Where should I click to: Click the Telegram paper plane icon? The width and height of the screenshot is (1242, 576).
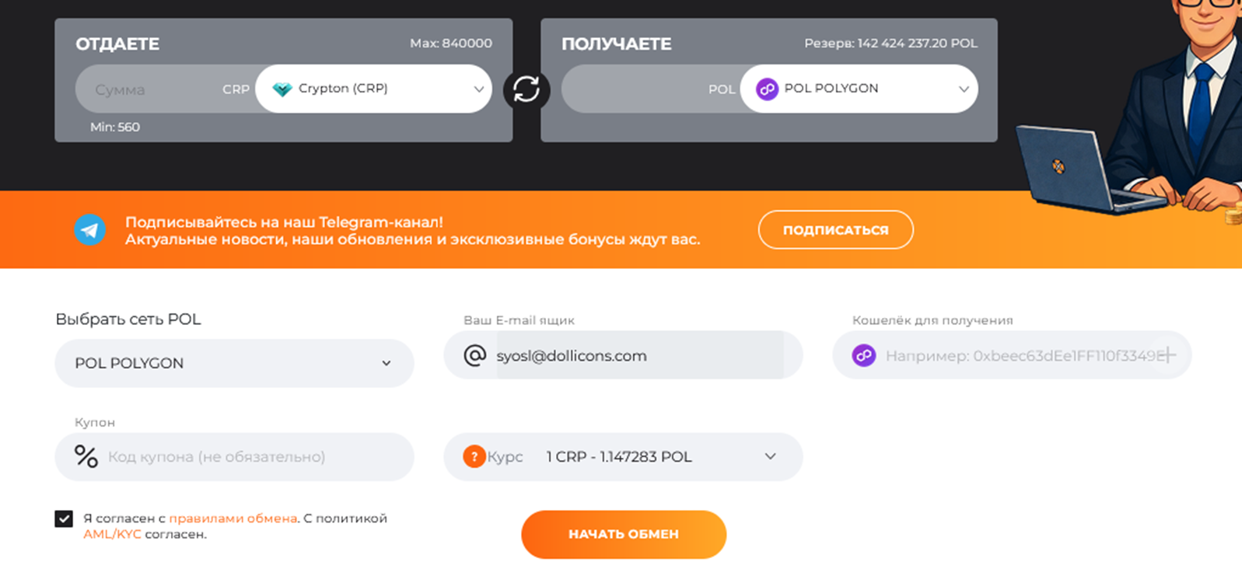pyautogui.click(x=90, y=230)
